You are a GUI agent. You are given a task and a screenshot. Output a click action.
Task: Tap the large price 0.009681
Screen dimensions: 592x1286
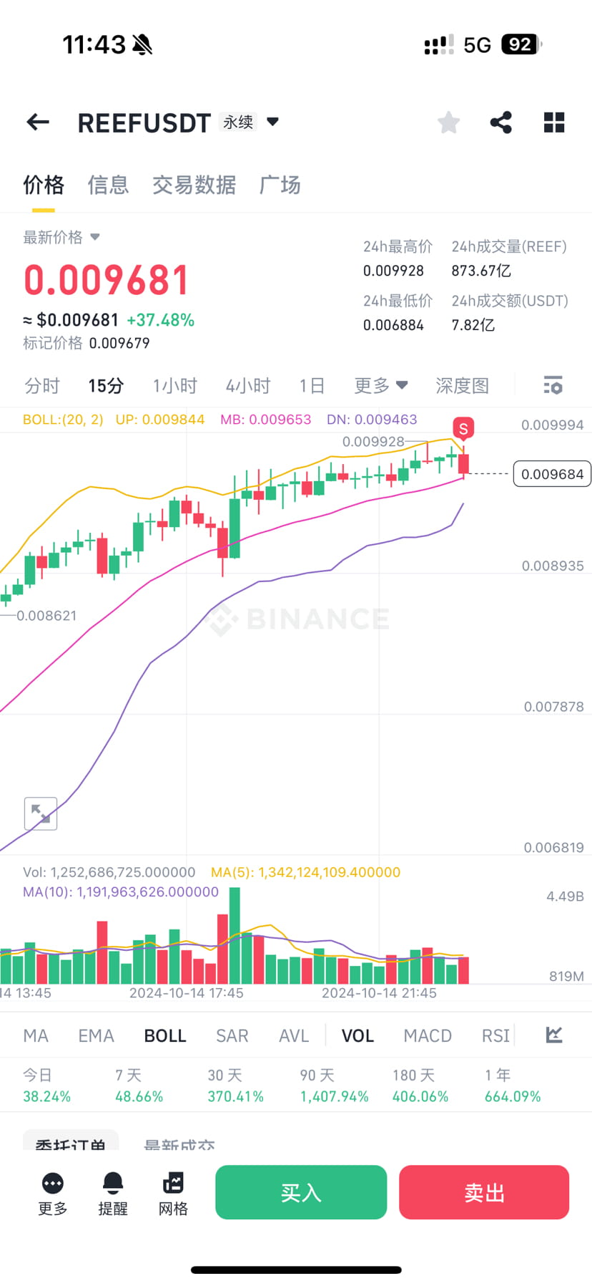click(x=107, y=280)
